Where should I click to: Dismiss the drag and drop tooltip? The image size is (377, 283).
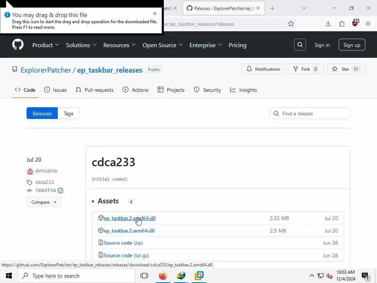click(x=155, y=14)
